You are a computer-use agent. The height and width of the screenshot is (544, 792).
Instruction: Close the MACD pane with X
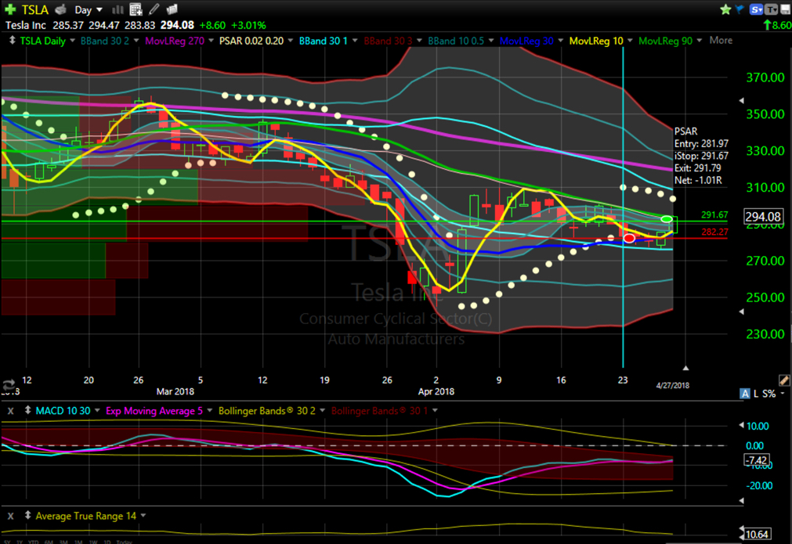(11, 411)
